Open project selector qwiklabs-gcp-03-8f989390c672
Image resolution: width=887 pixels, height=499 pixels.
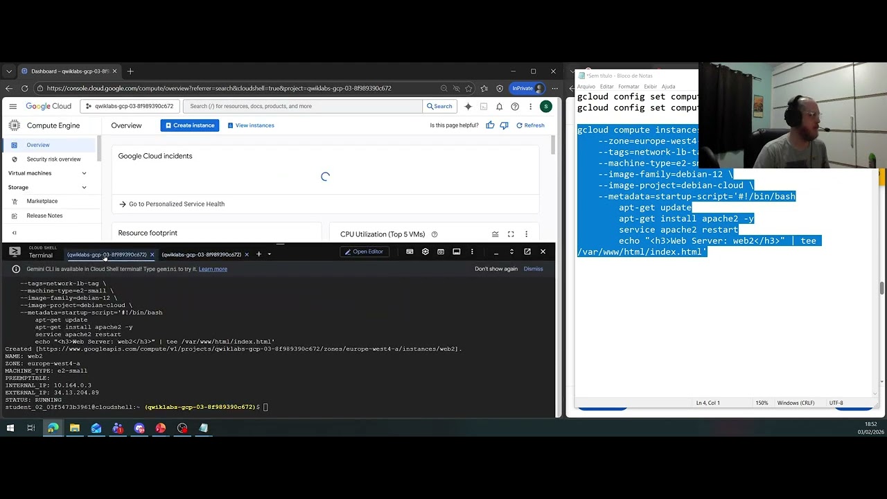[130, 106]
